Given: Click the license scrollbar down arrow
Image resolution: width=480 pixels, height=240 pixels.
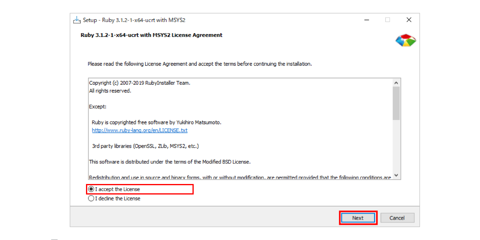Looking at the screenshot, I should tap(396, 175).
